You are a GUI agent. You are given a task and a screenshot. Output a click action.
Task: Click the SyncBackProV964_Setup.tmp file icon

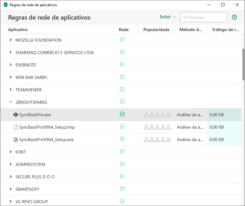click(x=16, y=127)
